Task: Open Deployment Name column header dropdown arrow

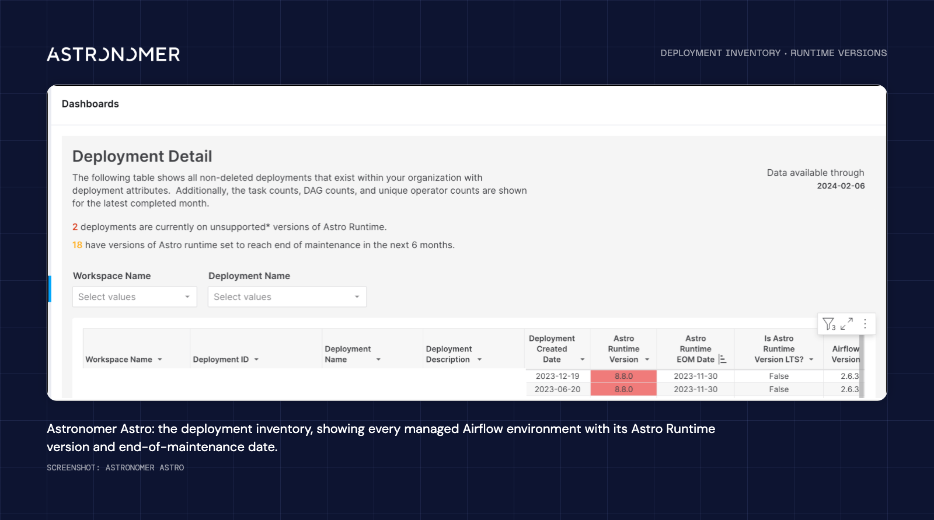Action: pyautogui.click(x=378, y=360)
